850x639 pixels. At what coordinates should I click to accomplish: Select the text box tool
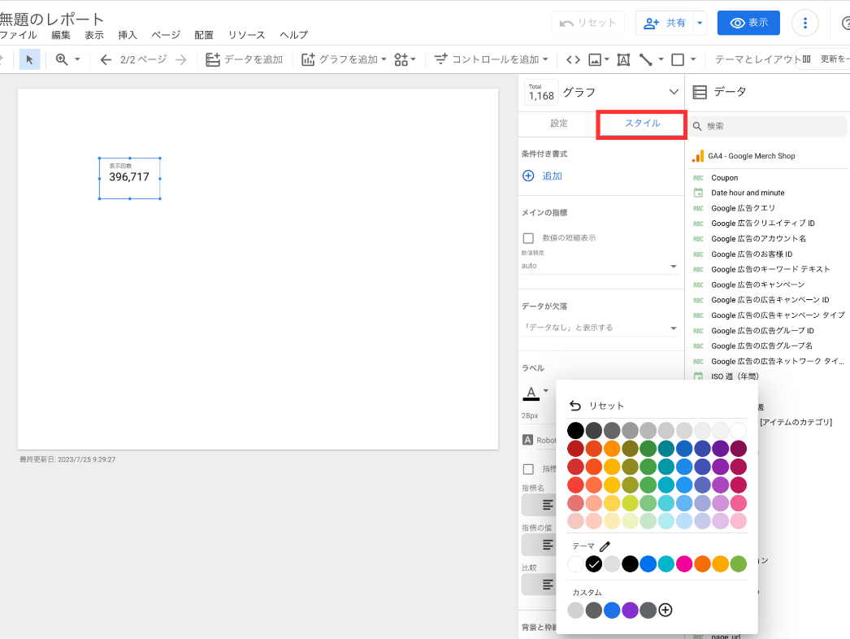(623, 59)
